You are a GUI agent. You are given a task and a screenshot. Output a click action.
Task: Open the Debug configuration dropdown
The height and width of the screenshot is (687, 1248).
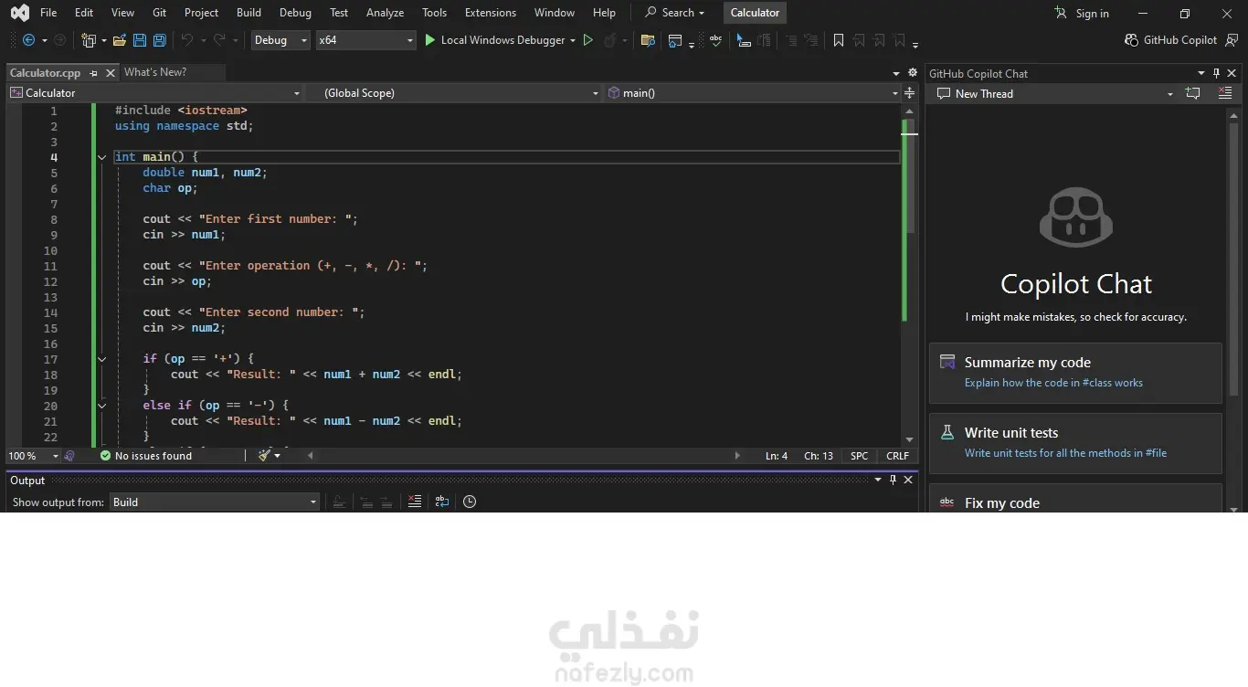coord(280,40)
